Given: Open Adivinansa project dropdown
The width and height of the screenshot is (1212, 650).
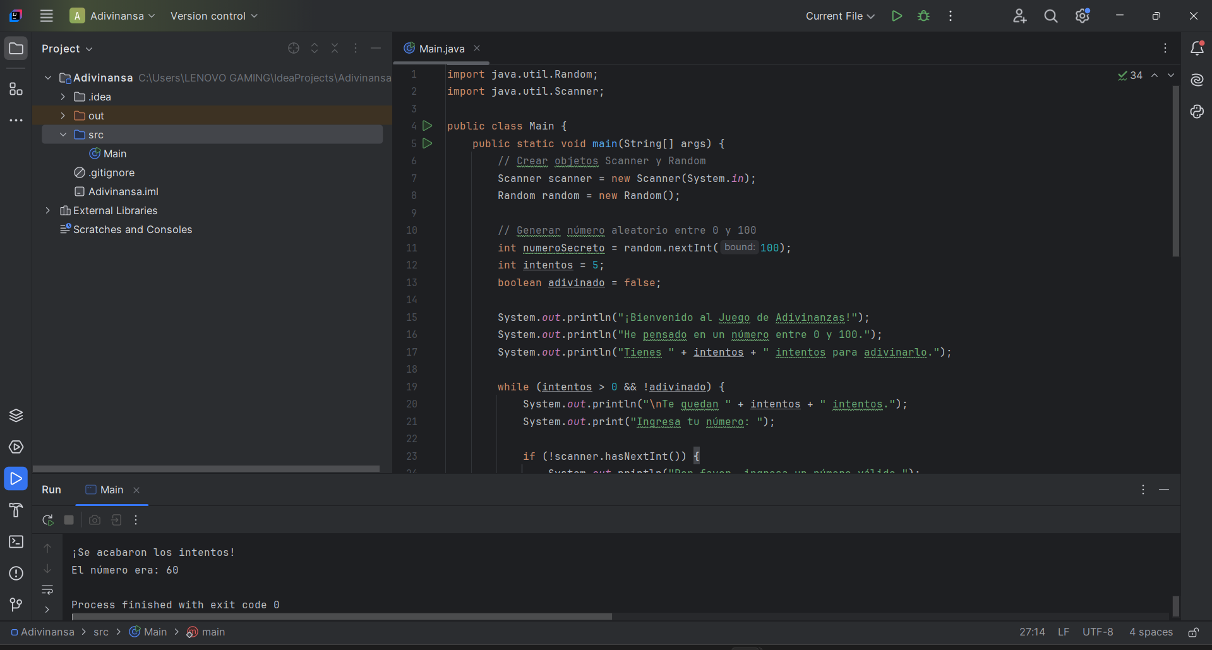Looking at the screenshot, I should (x=112, y=16).
